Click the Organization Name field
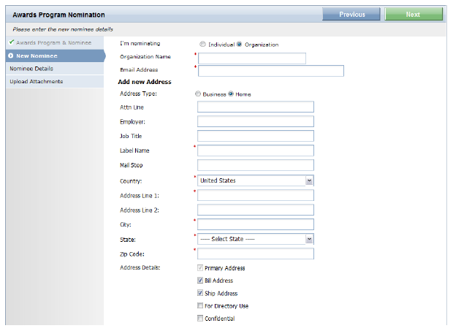453x331 pixels. coord(251,58)
